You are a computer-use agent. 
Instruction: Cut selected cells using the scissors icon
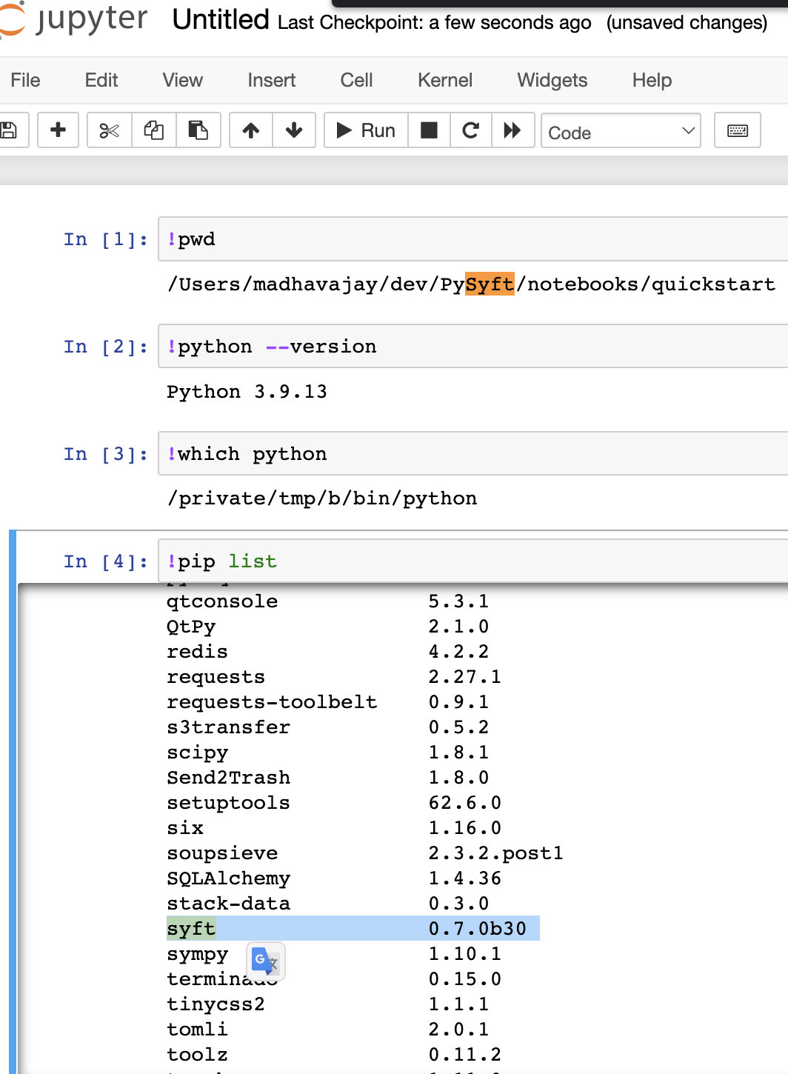[x=109, y=130]
